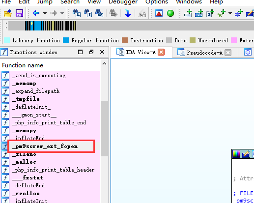Convert to code with the CODE plus icon
Screen dimensions: 254x203
click(188, 13)
